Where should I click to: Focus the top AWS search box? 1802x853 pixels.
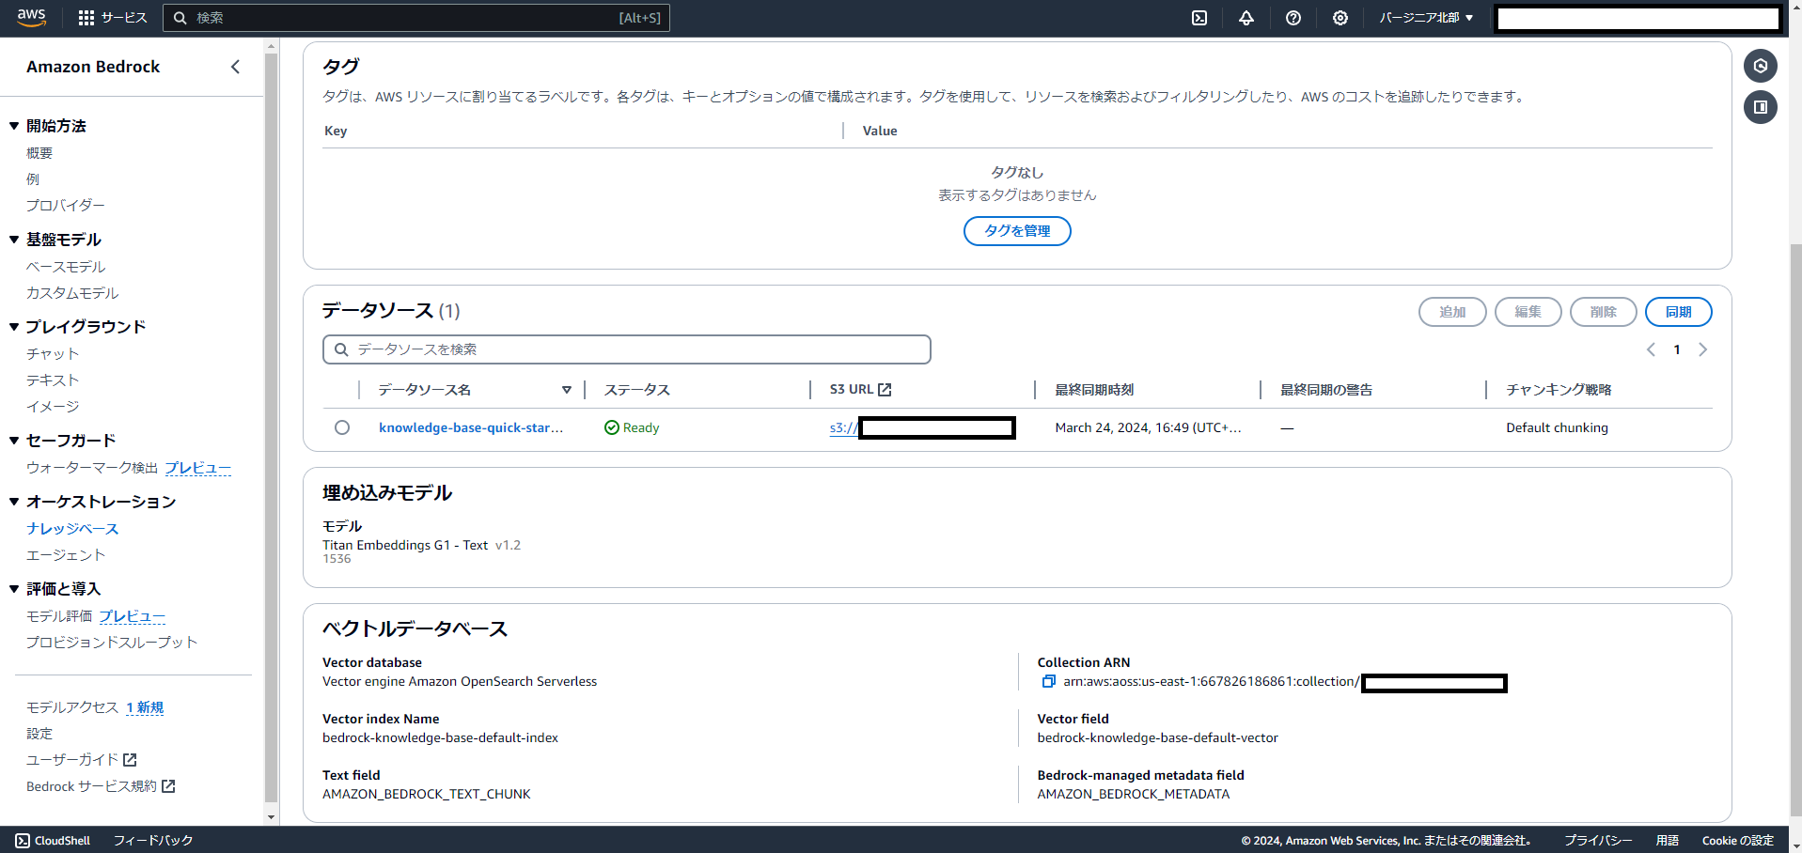pos(416,18)
